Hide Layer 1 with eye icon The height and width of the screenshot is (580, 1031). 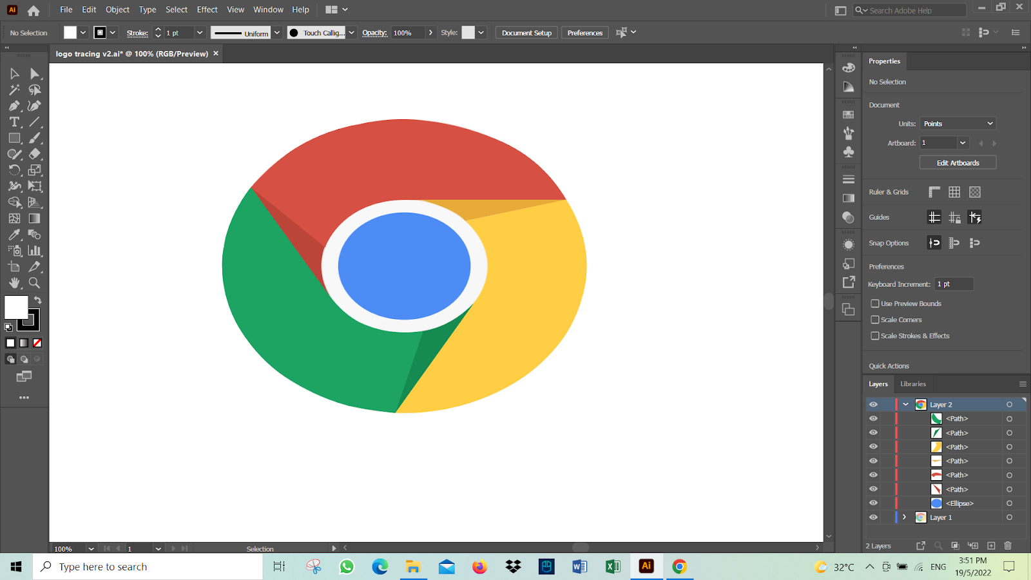point(873,517)
